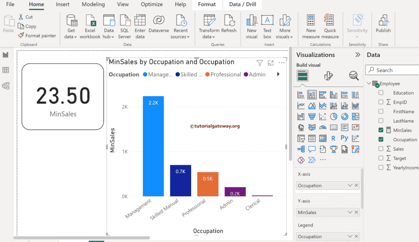Viewport: 419px width, 242px height.
Task: Open chart More options ellipsis
Action: (x=281, y=63)
